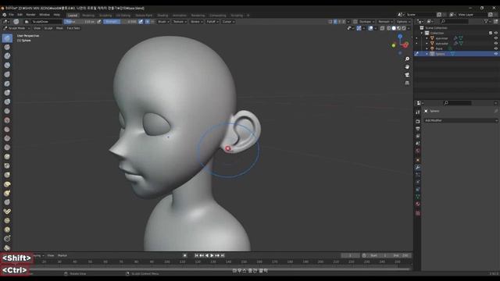500x281 pixels.
Task: Open the File menu
Action: [x=12, y=15]
